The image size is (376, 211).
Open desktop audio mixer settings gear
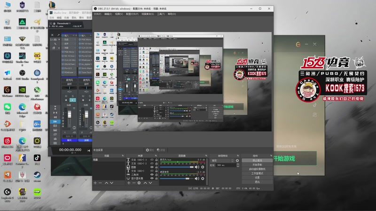coord(203,179)
